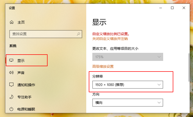Screen dimensions: 193x117
Task: Click the search magnifier icon
Action: pyautogui.click(x=79, y=34)
